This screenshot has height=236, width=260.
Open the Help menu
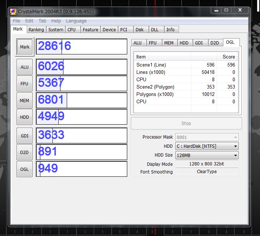56,21
